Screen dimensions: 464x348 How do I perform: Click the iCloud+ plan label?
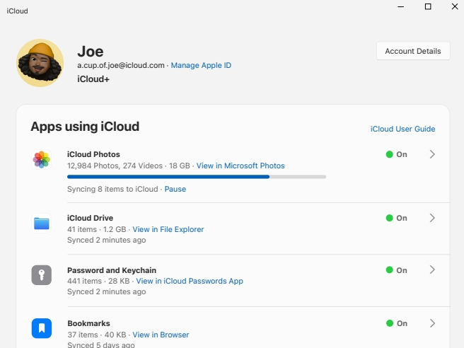coord(93,79)
